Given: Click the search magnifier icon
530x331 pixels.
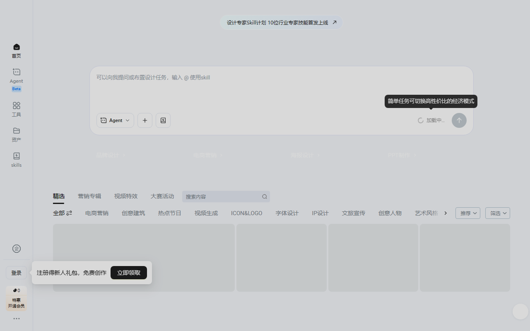Looking at the screenshot, I should point(265,197).
